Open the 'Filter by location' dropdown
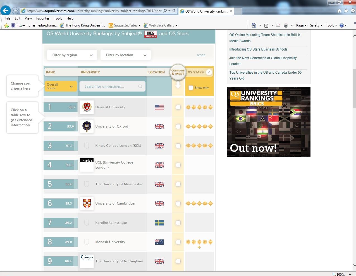 pyautogui.click(x=126, y=55)
